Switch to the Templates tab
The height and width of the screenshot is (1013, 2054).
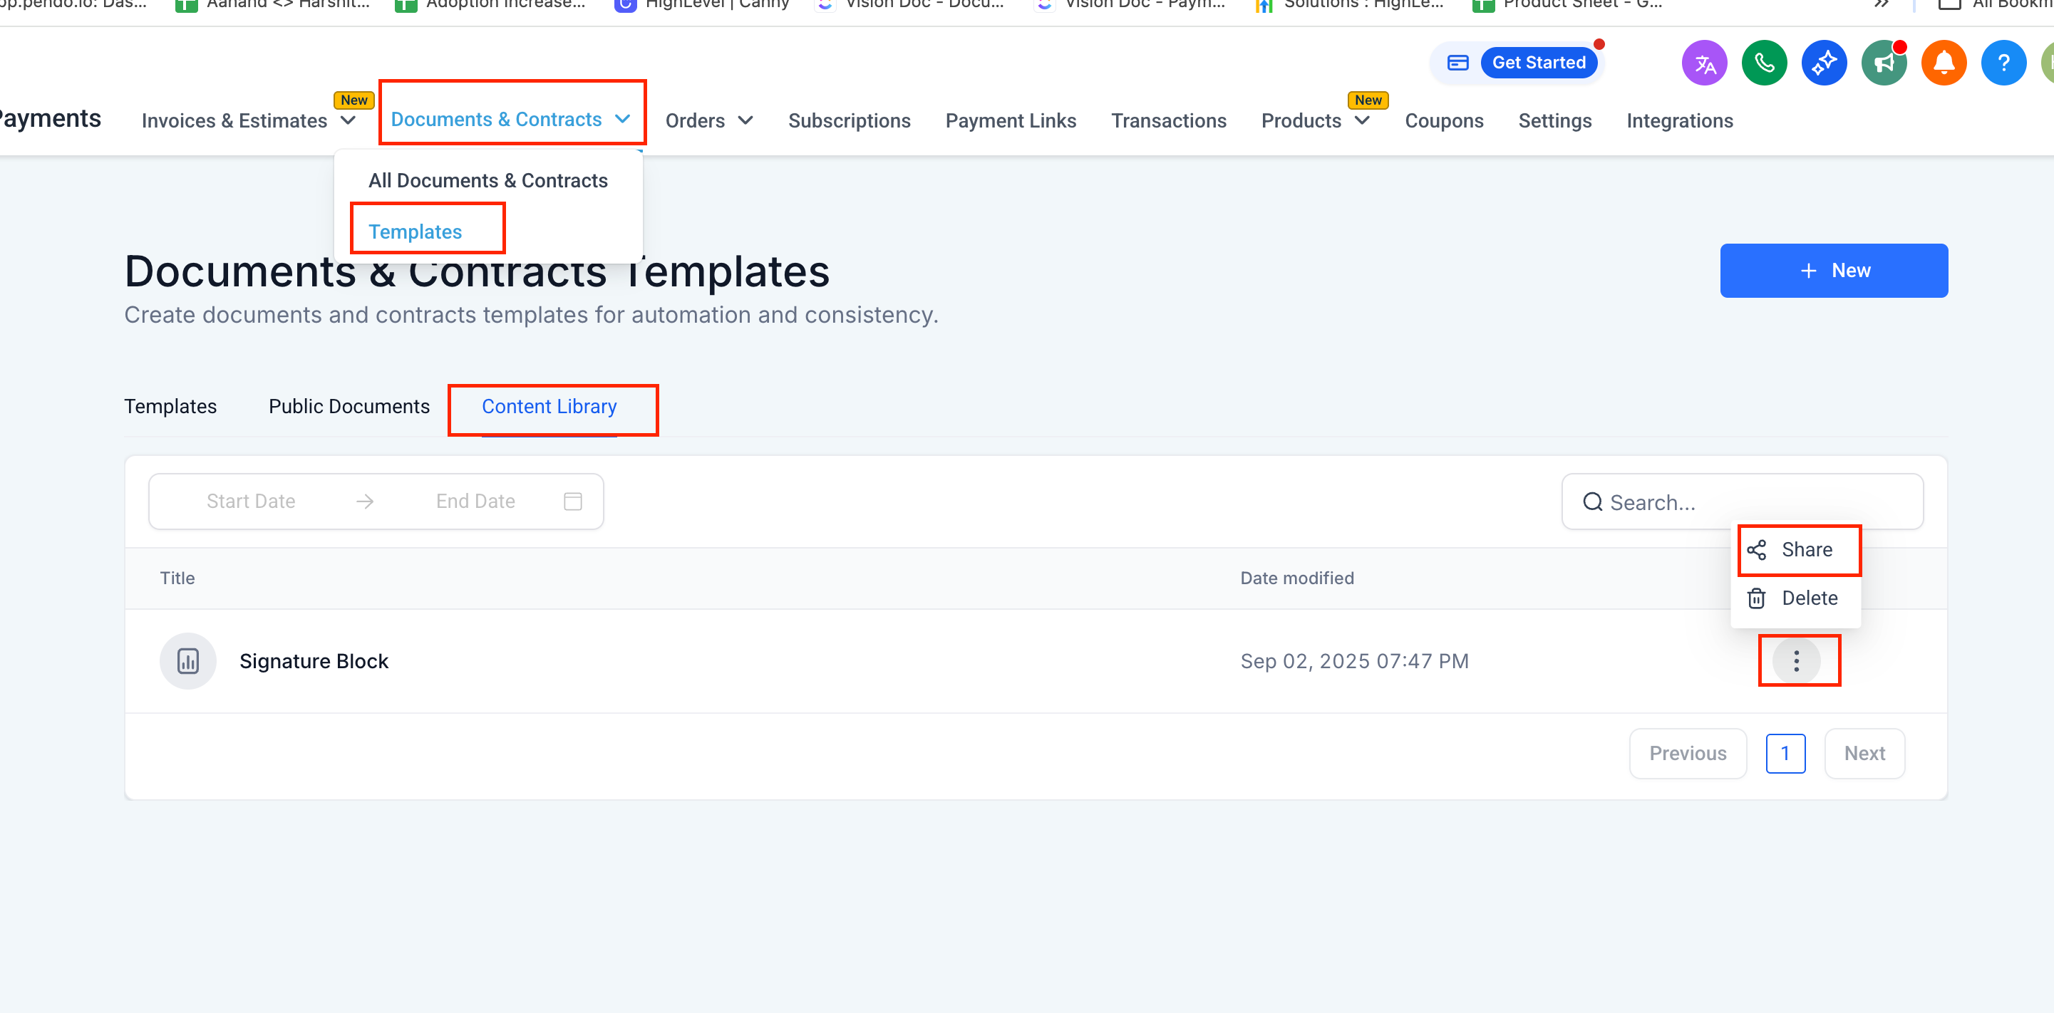pyautogui.click(x=170, y=407)
